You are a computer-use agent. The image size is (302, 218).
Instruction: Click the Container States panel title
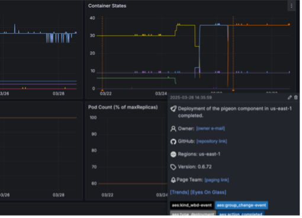click(108, 6)
